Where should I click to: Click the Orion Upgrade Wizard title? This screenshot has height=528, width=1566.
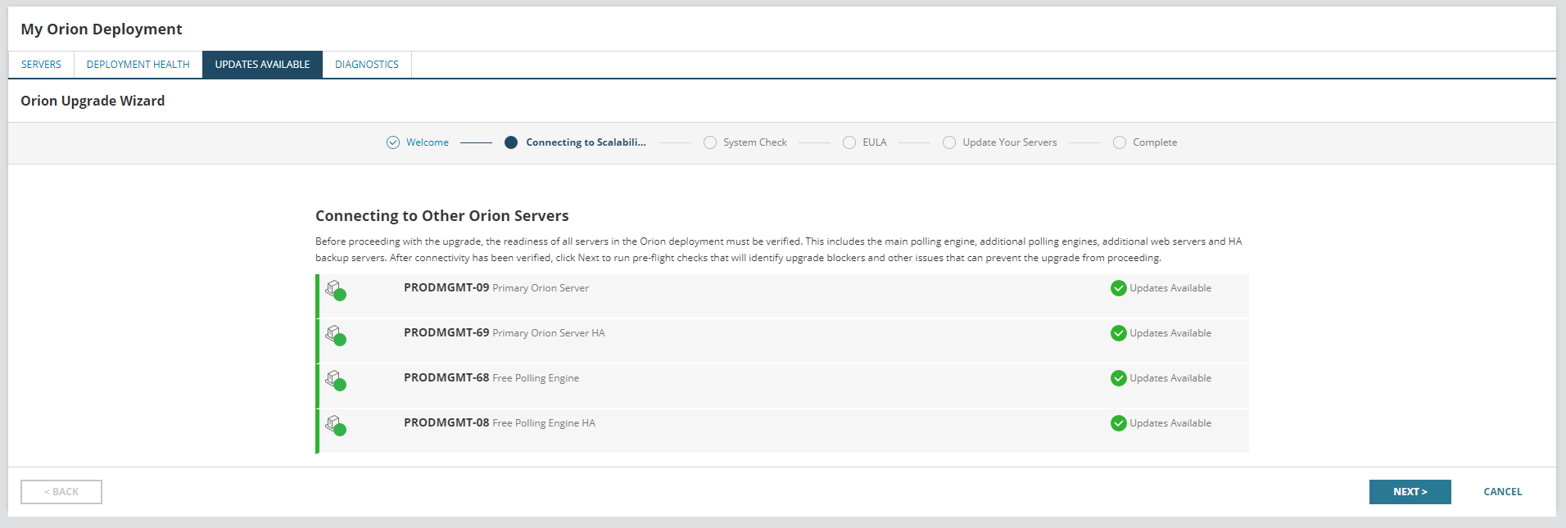pos(93,101)
